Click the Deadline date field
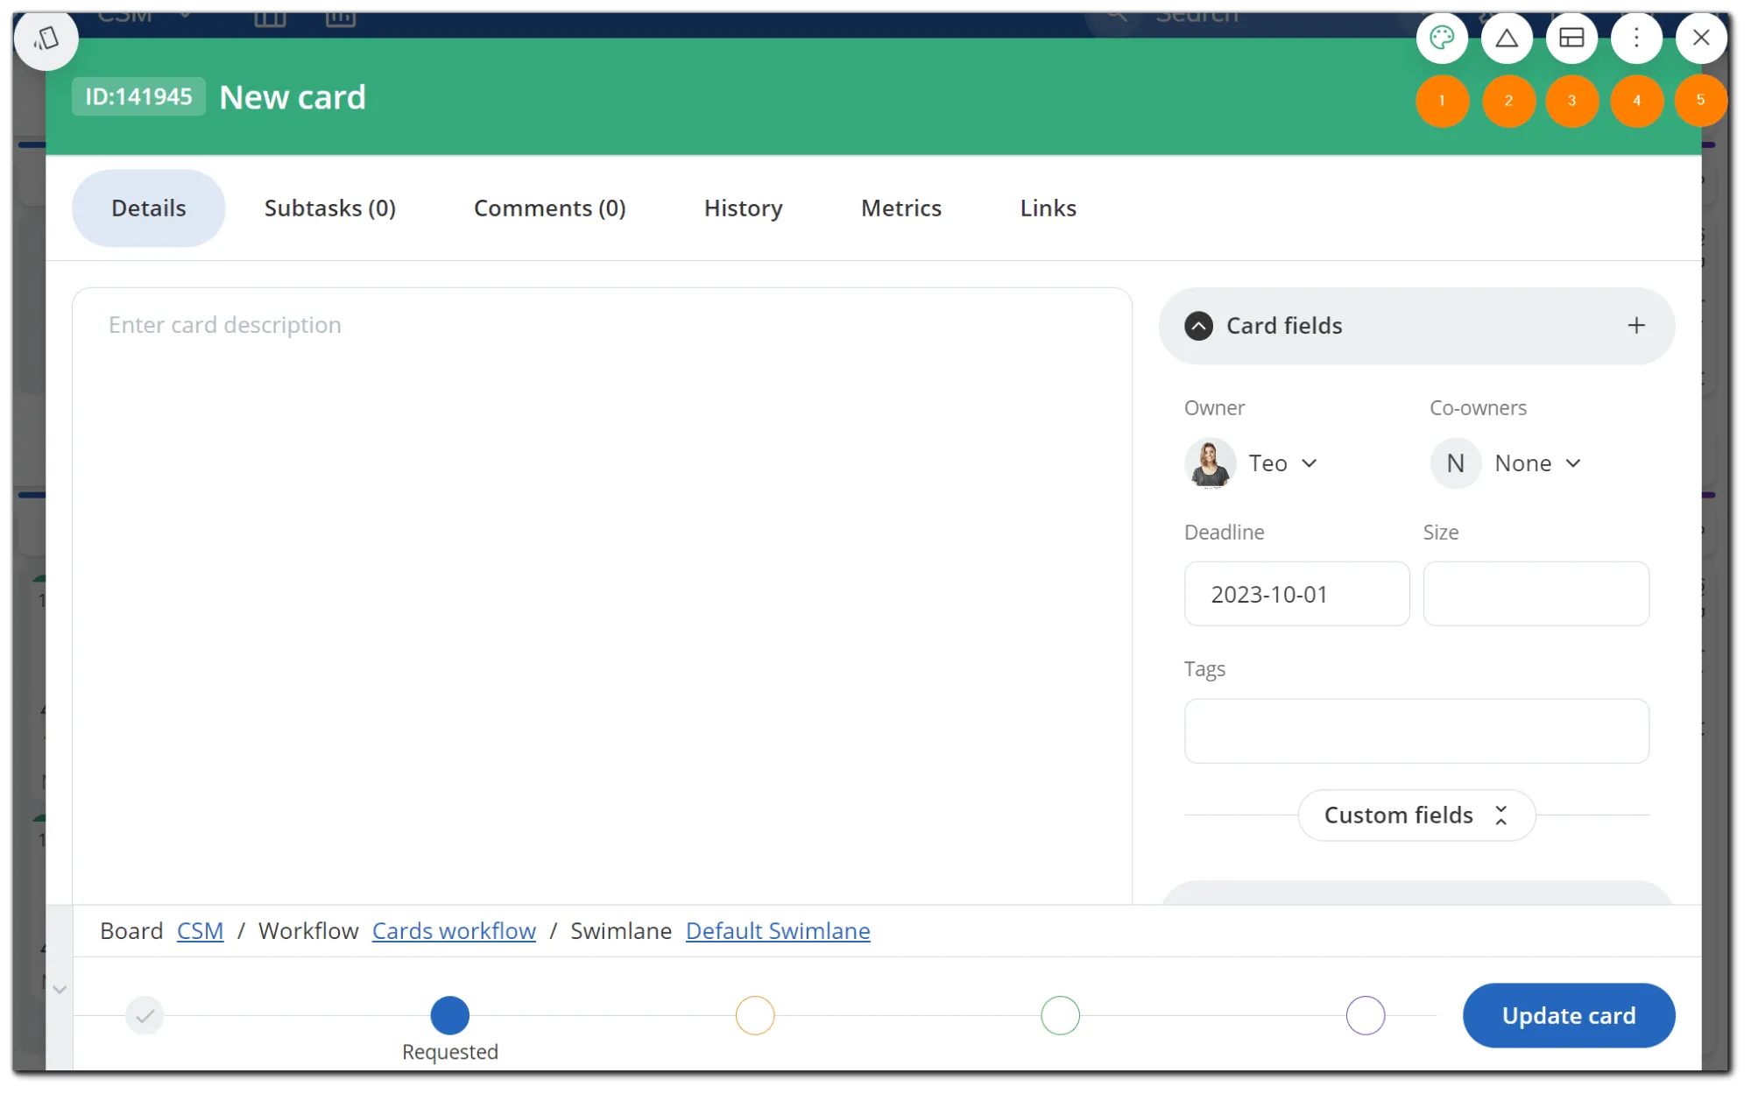Viewport: 1751px width, 1094px height. [x=1296, y=594]
